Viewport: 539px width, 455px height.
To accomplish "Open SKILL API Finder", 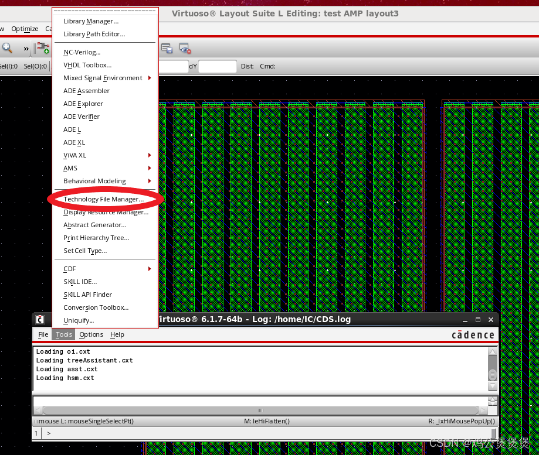I will tap(87, 295).
